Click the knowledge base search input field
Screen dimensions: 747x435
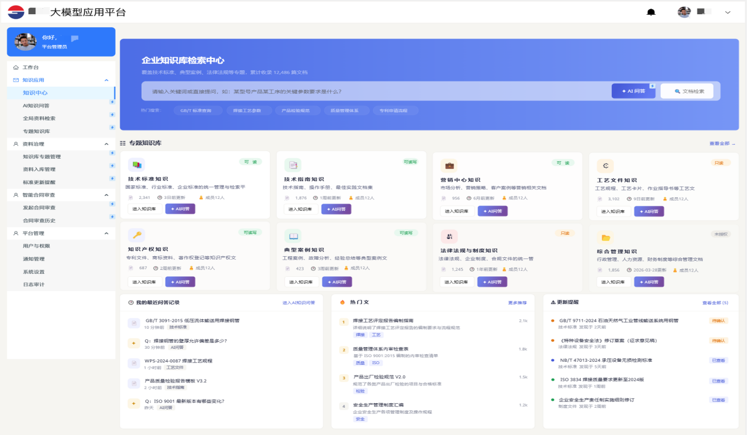[x=376, y=91]
